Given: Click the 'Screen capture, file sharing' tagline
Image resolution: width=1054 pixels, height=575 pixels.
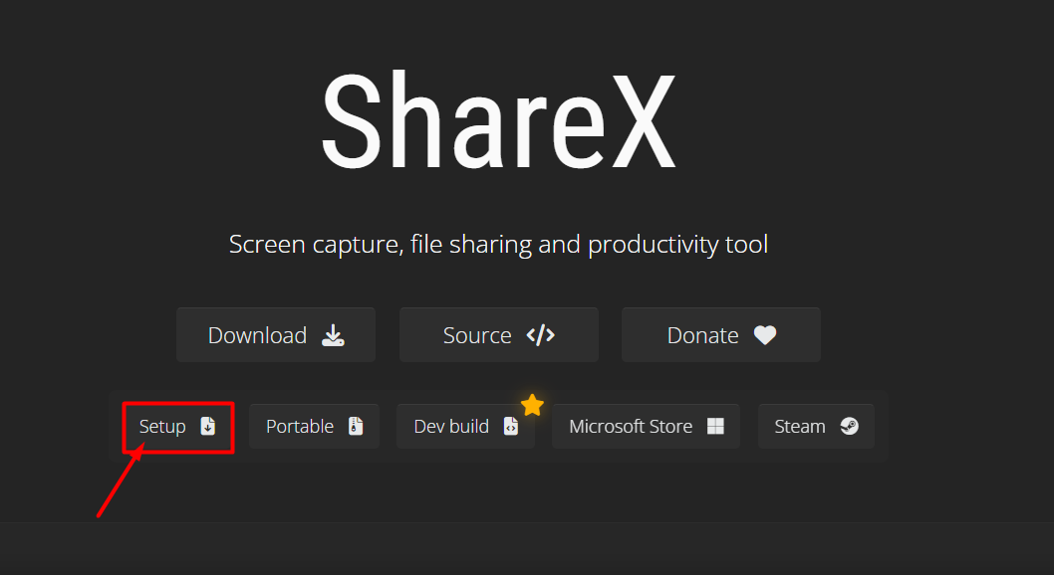Looking at the screenshot, I should [499, 245].
